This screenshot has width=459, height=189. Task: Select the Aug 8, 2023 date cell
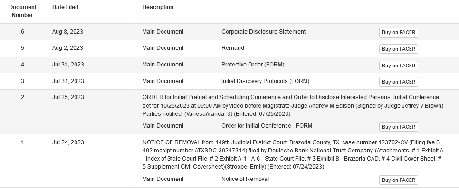point(67,32)
